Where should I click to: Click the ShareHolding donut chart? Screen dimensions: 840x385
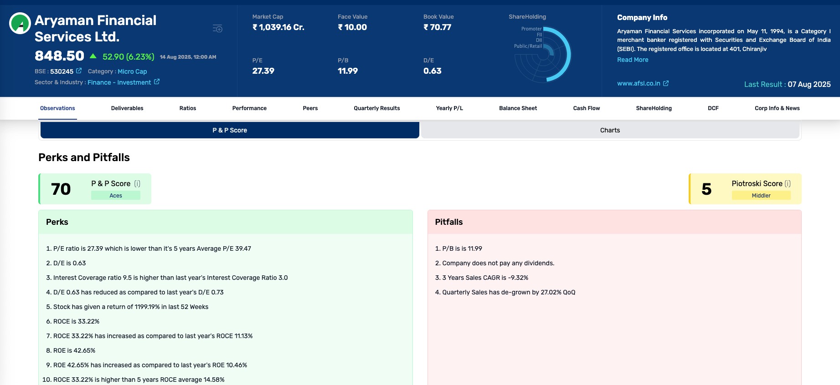click(544, 55)
